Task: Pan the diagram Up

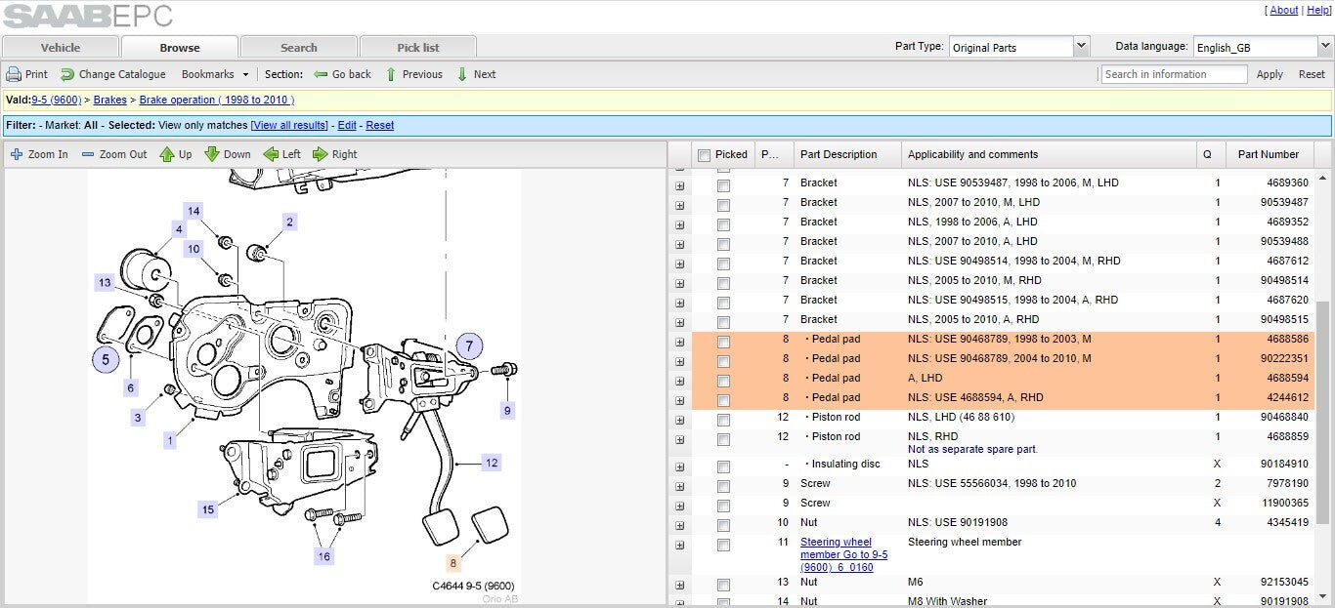Action: (x=176, y=154)
